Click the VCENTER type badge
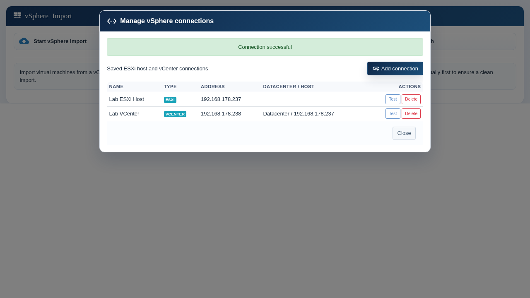The width and height of the screenshot is (530, 298). pyautogui.click(x=175, y=114)
